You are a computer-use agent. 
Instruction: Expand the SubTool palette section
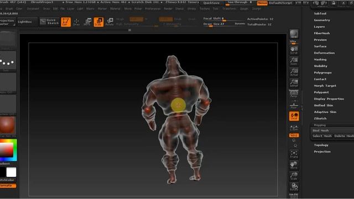point(320,13)
